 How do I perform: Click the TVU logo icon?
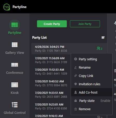[x=6, y=7]
